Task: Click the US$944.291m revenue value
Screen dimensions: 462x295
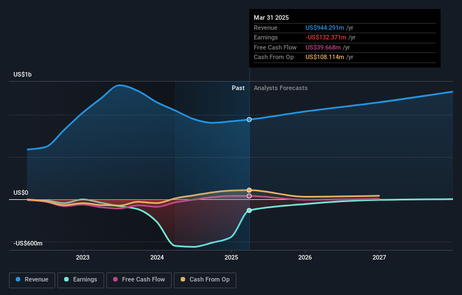Action: [325, 28]
